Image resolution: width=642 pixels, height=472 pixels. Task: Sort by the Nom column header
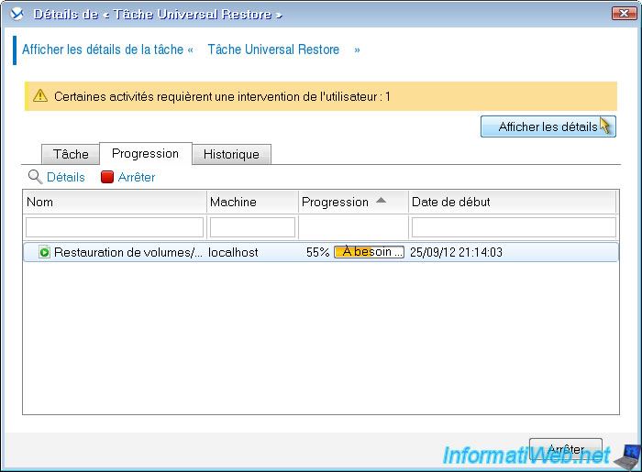[115, 202]
